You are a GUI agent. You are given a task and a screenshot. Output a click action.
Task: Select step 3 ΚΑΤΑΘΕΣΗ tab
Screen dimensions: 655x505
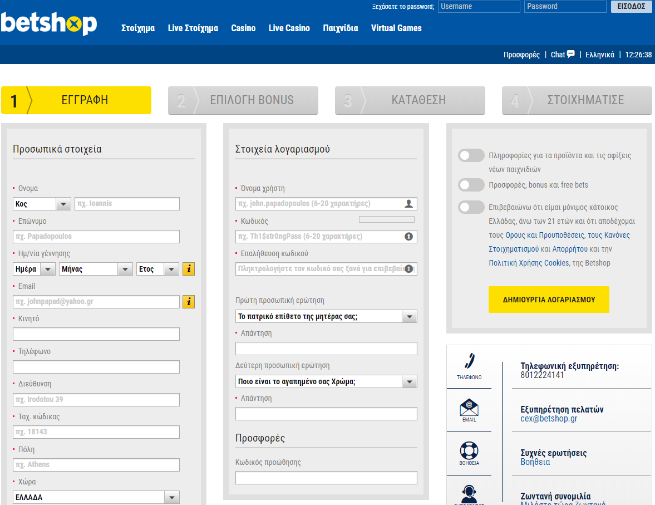point(410,100)
